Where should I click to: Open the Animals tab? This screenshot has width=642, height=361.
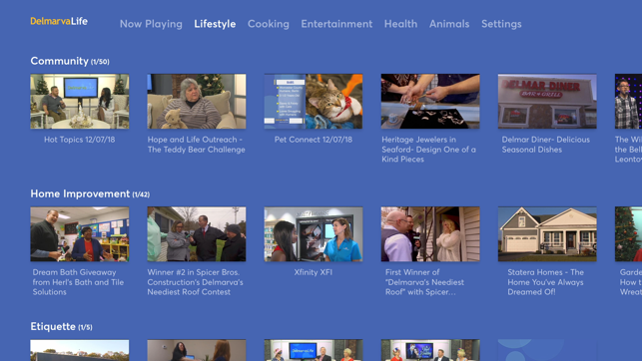tap(449, 24)
